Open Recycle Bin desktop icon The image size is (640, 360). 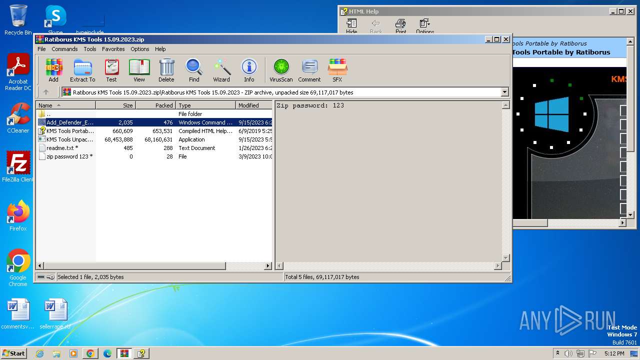(x=18, y=20)
